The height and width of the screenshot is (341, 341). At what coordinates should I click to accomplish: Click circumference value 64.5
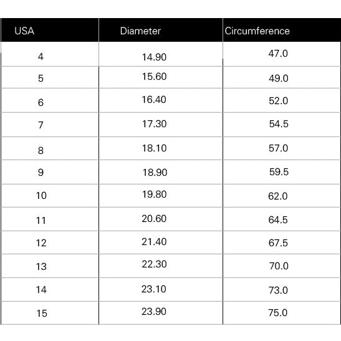point(278,220)
